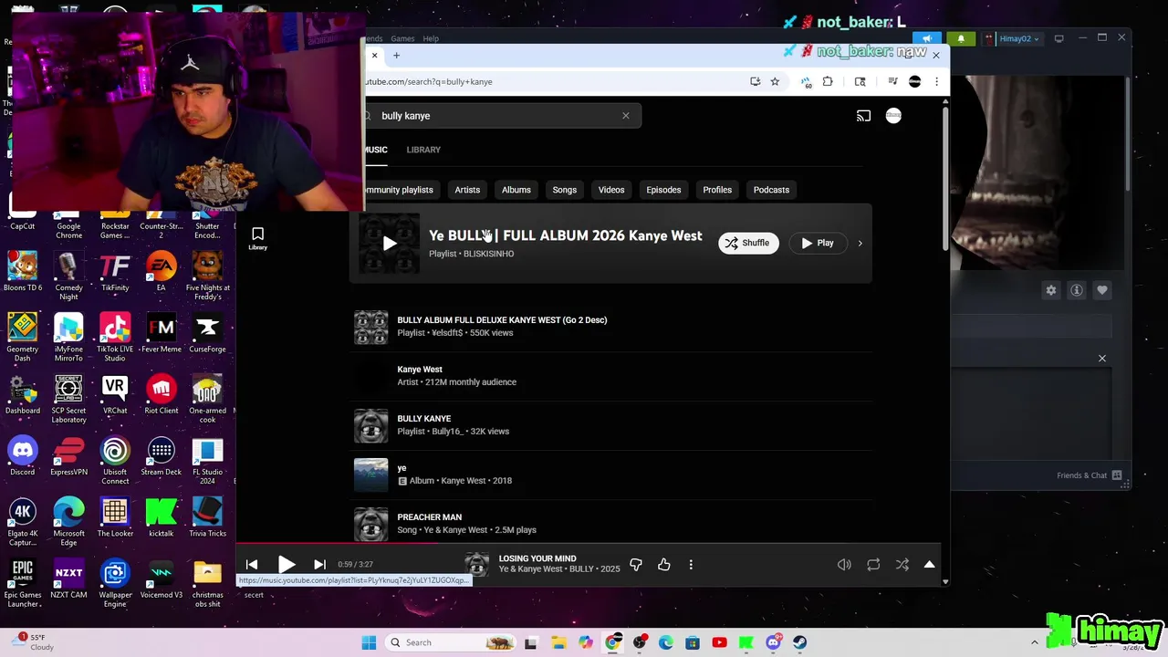The height and width of the screenshot is (657, 1168).
Task: Click the Play button on the top result
Action: pyautogui.click(x=818, y=243)
